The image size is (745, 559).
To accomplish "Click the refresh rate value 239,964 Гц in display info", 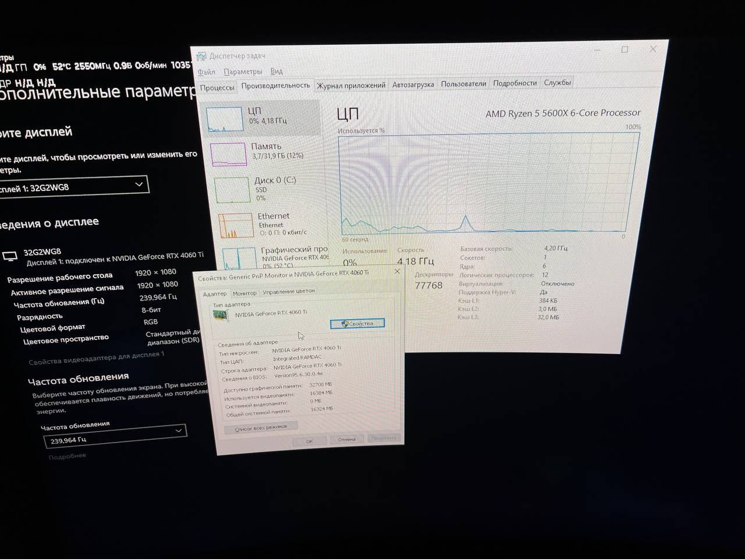I will [158, 297].
